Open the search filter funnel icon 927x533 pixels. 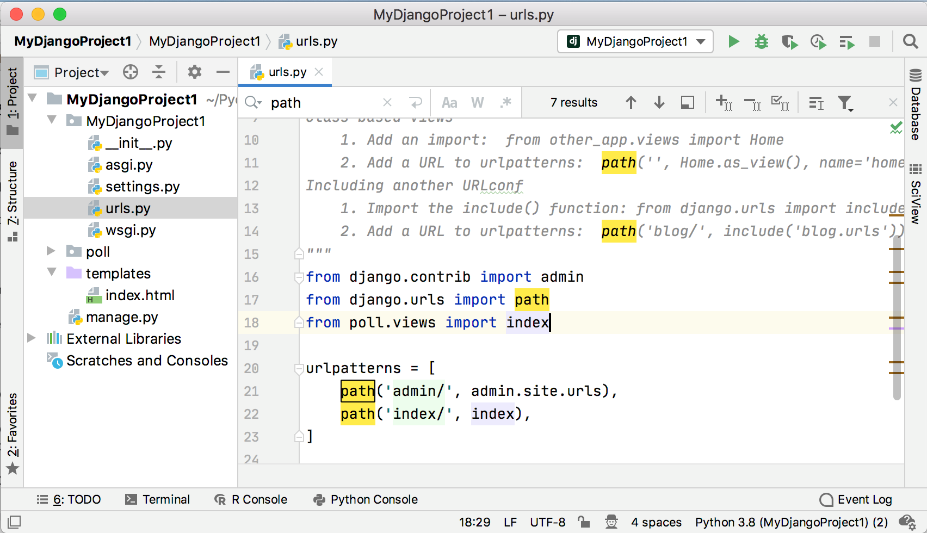pos(845,102)
